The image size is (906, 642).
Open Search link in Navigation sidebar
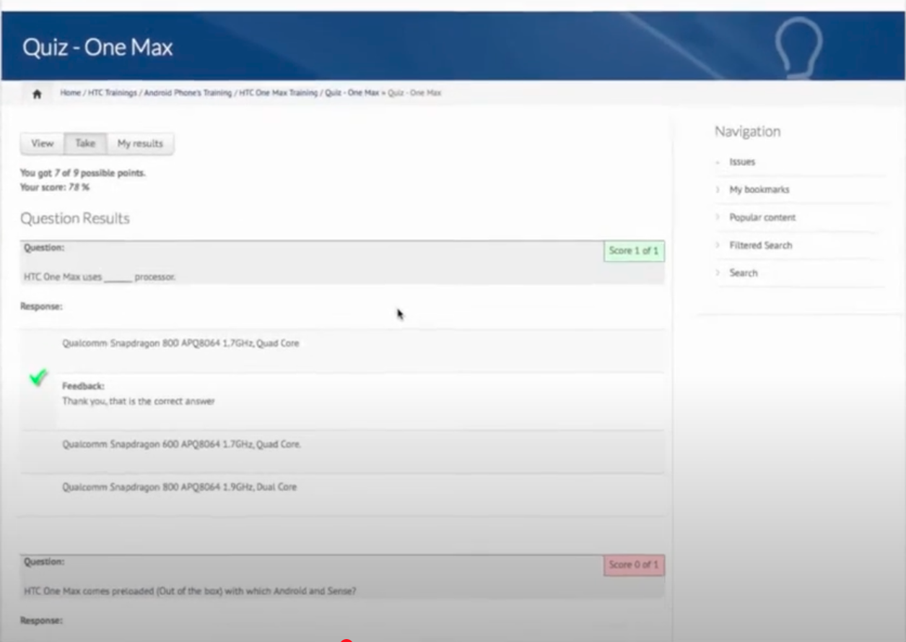pyautogui.click(x=743, y=273)
